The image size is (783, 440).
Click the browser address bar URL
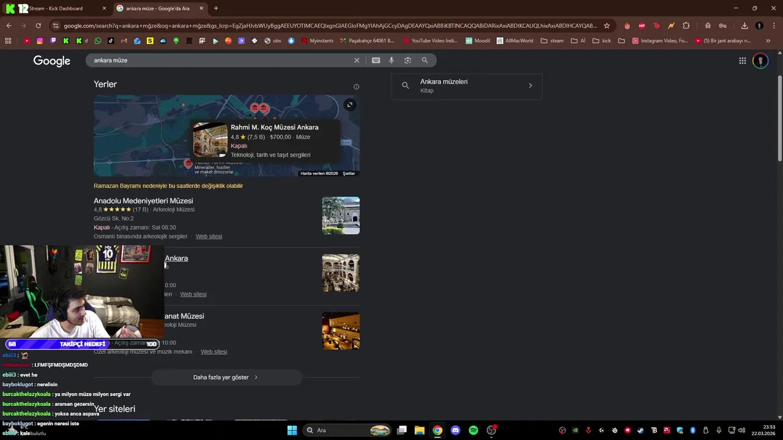[330, 26]
